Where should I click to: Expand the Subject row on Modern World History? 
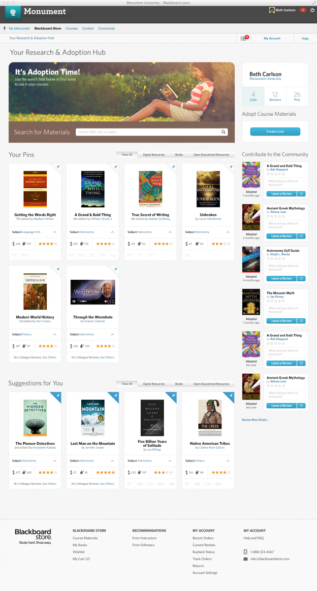[55, 334]
